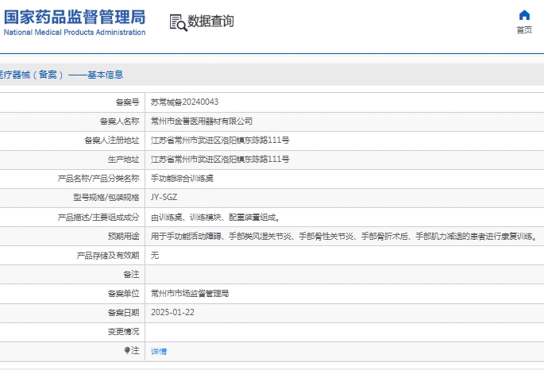
Task: Click the 数据查询 heading text
Action: pos(210,21)
